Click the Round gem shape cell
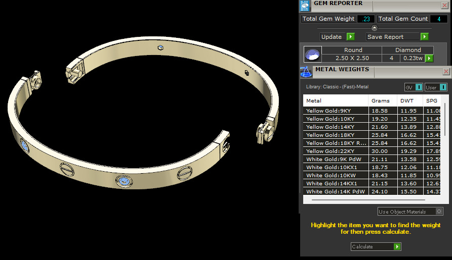The width and height of the screenshot is (452, 260). tap(353, 50)
